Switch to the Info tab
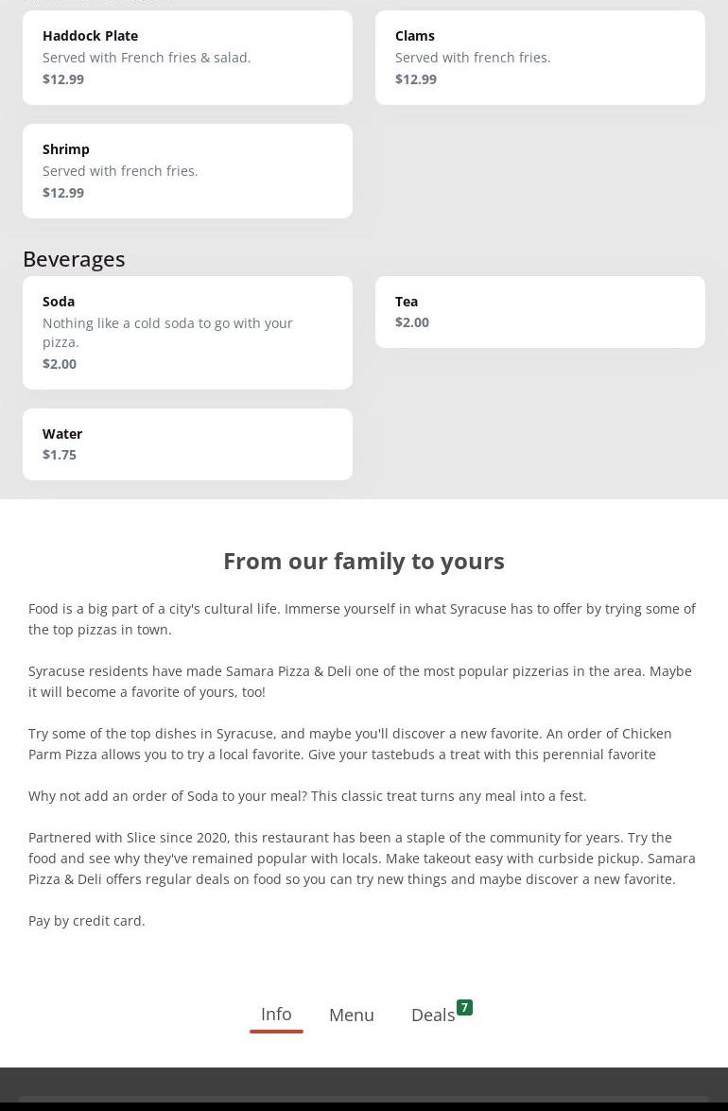Image resolution: width=728 pixels, height=1111 pixels. [x=276, y=1014]
